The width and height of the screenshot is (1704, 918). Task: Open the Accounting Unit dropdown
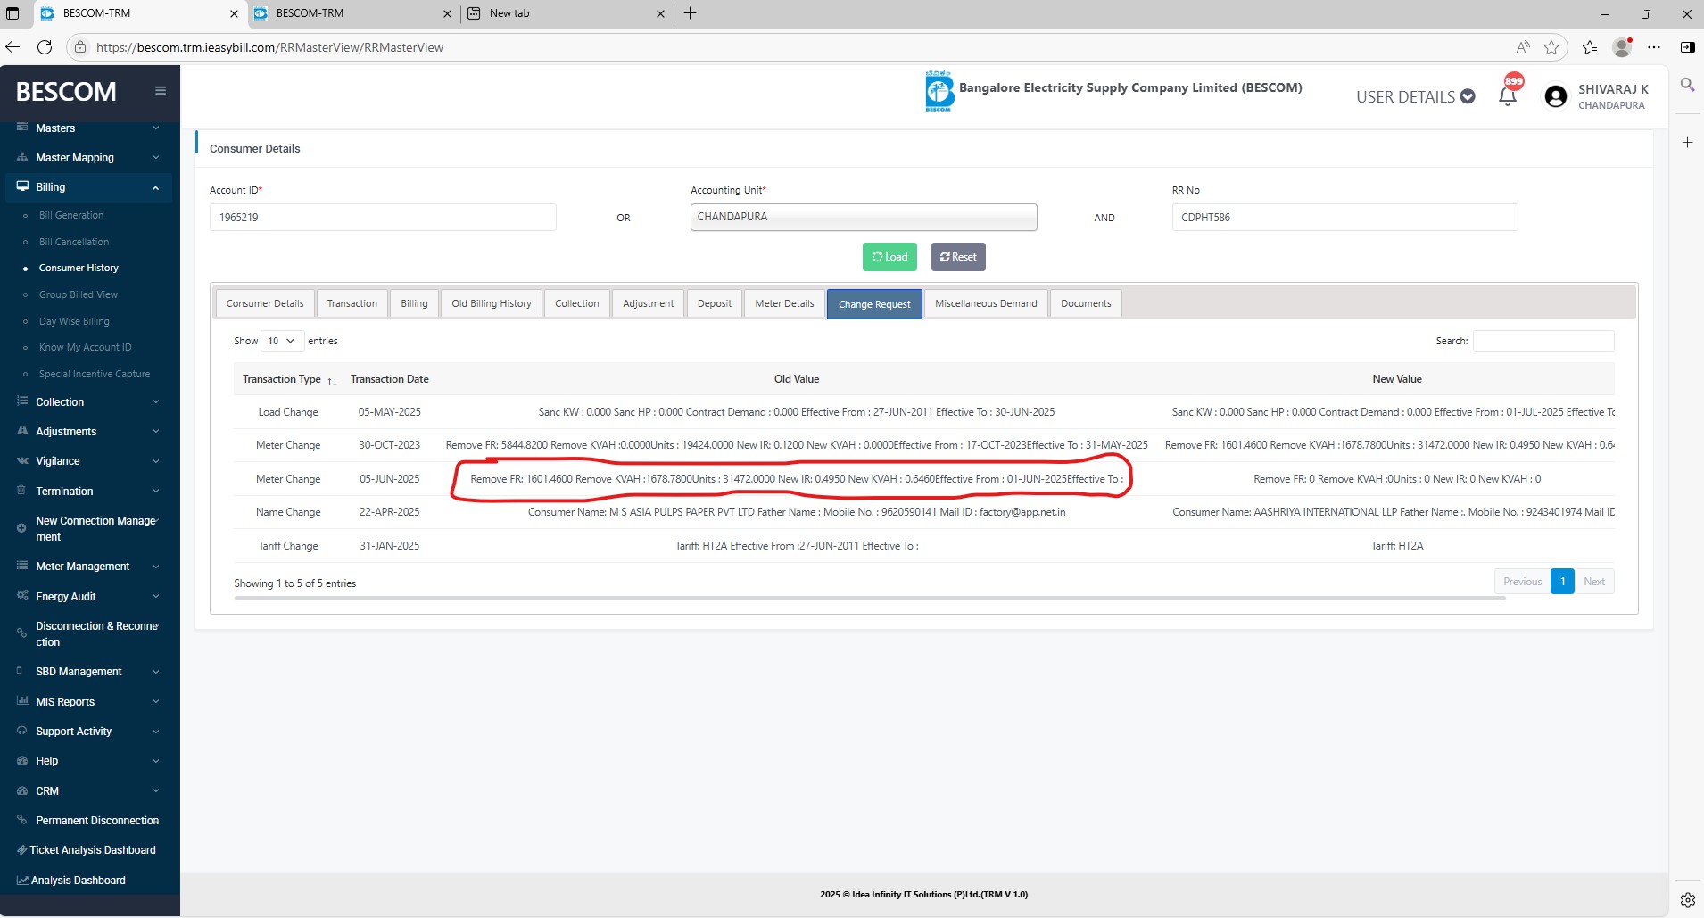pyautogui.click(x=864, y=217)
